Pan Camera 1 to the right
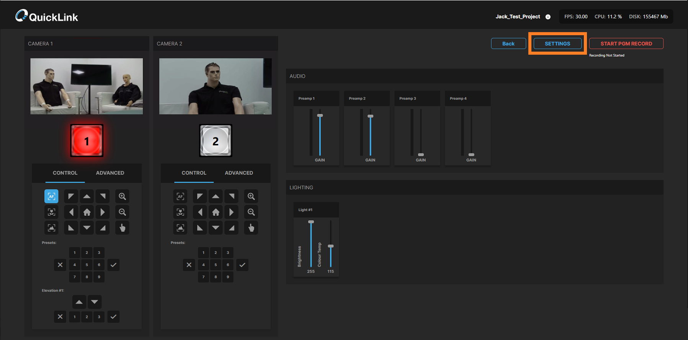Viewport: 688px width, 340px height. click(x=102, y=212)
